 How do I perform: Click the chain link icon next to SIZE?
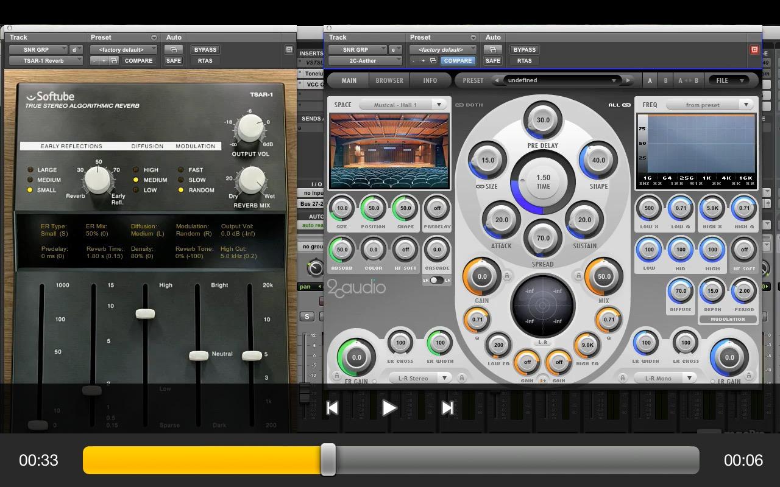pyautogui.click(x=479, y=186)
